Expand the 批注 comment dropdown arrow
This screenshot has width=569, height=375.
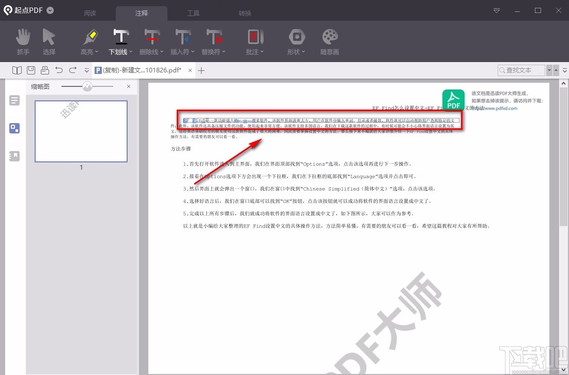point(262,52)
